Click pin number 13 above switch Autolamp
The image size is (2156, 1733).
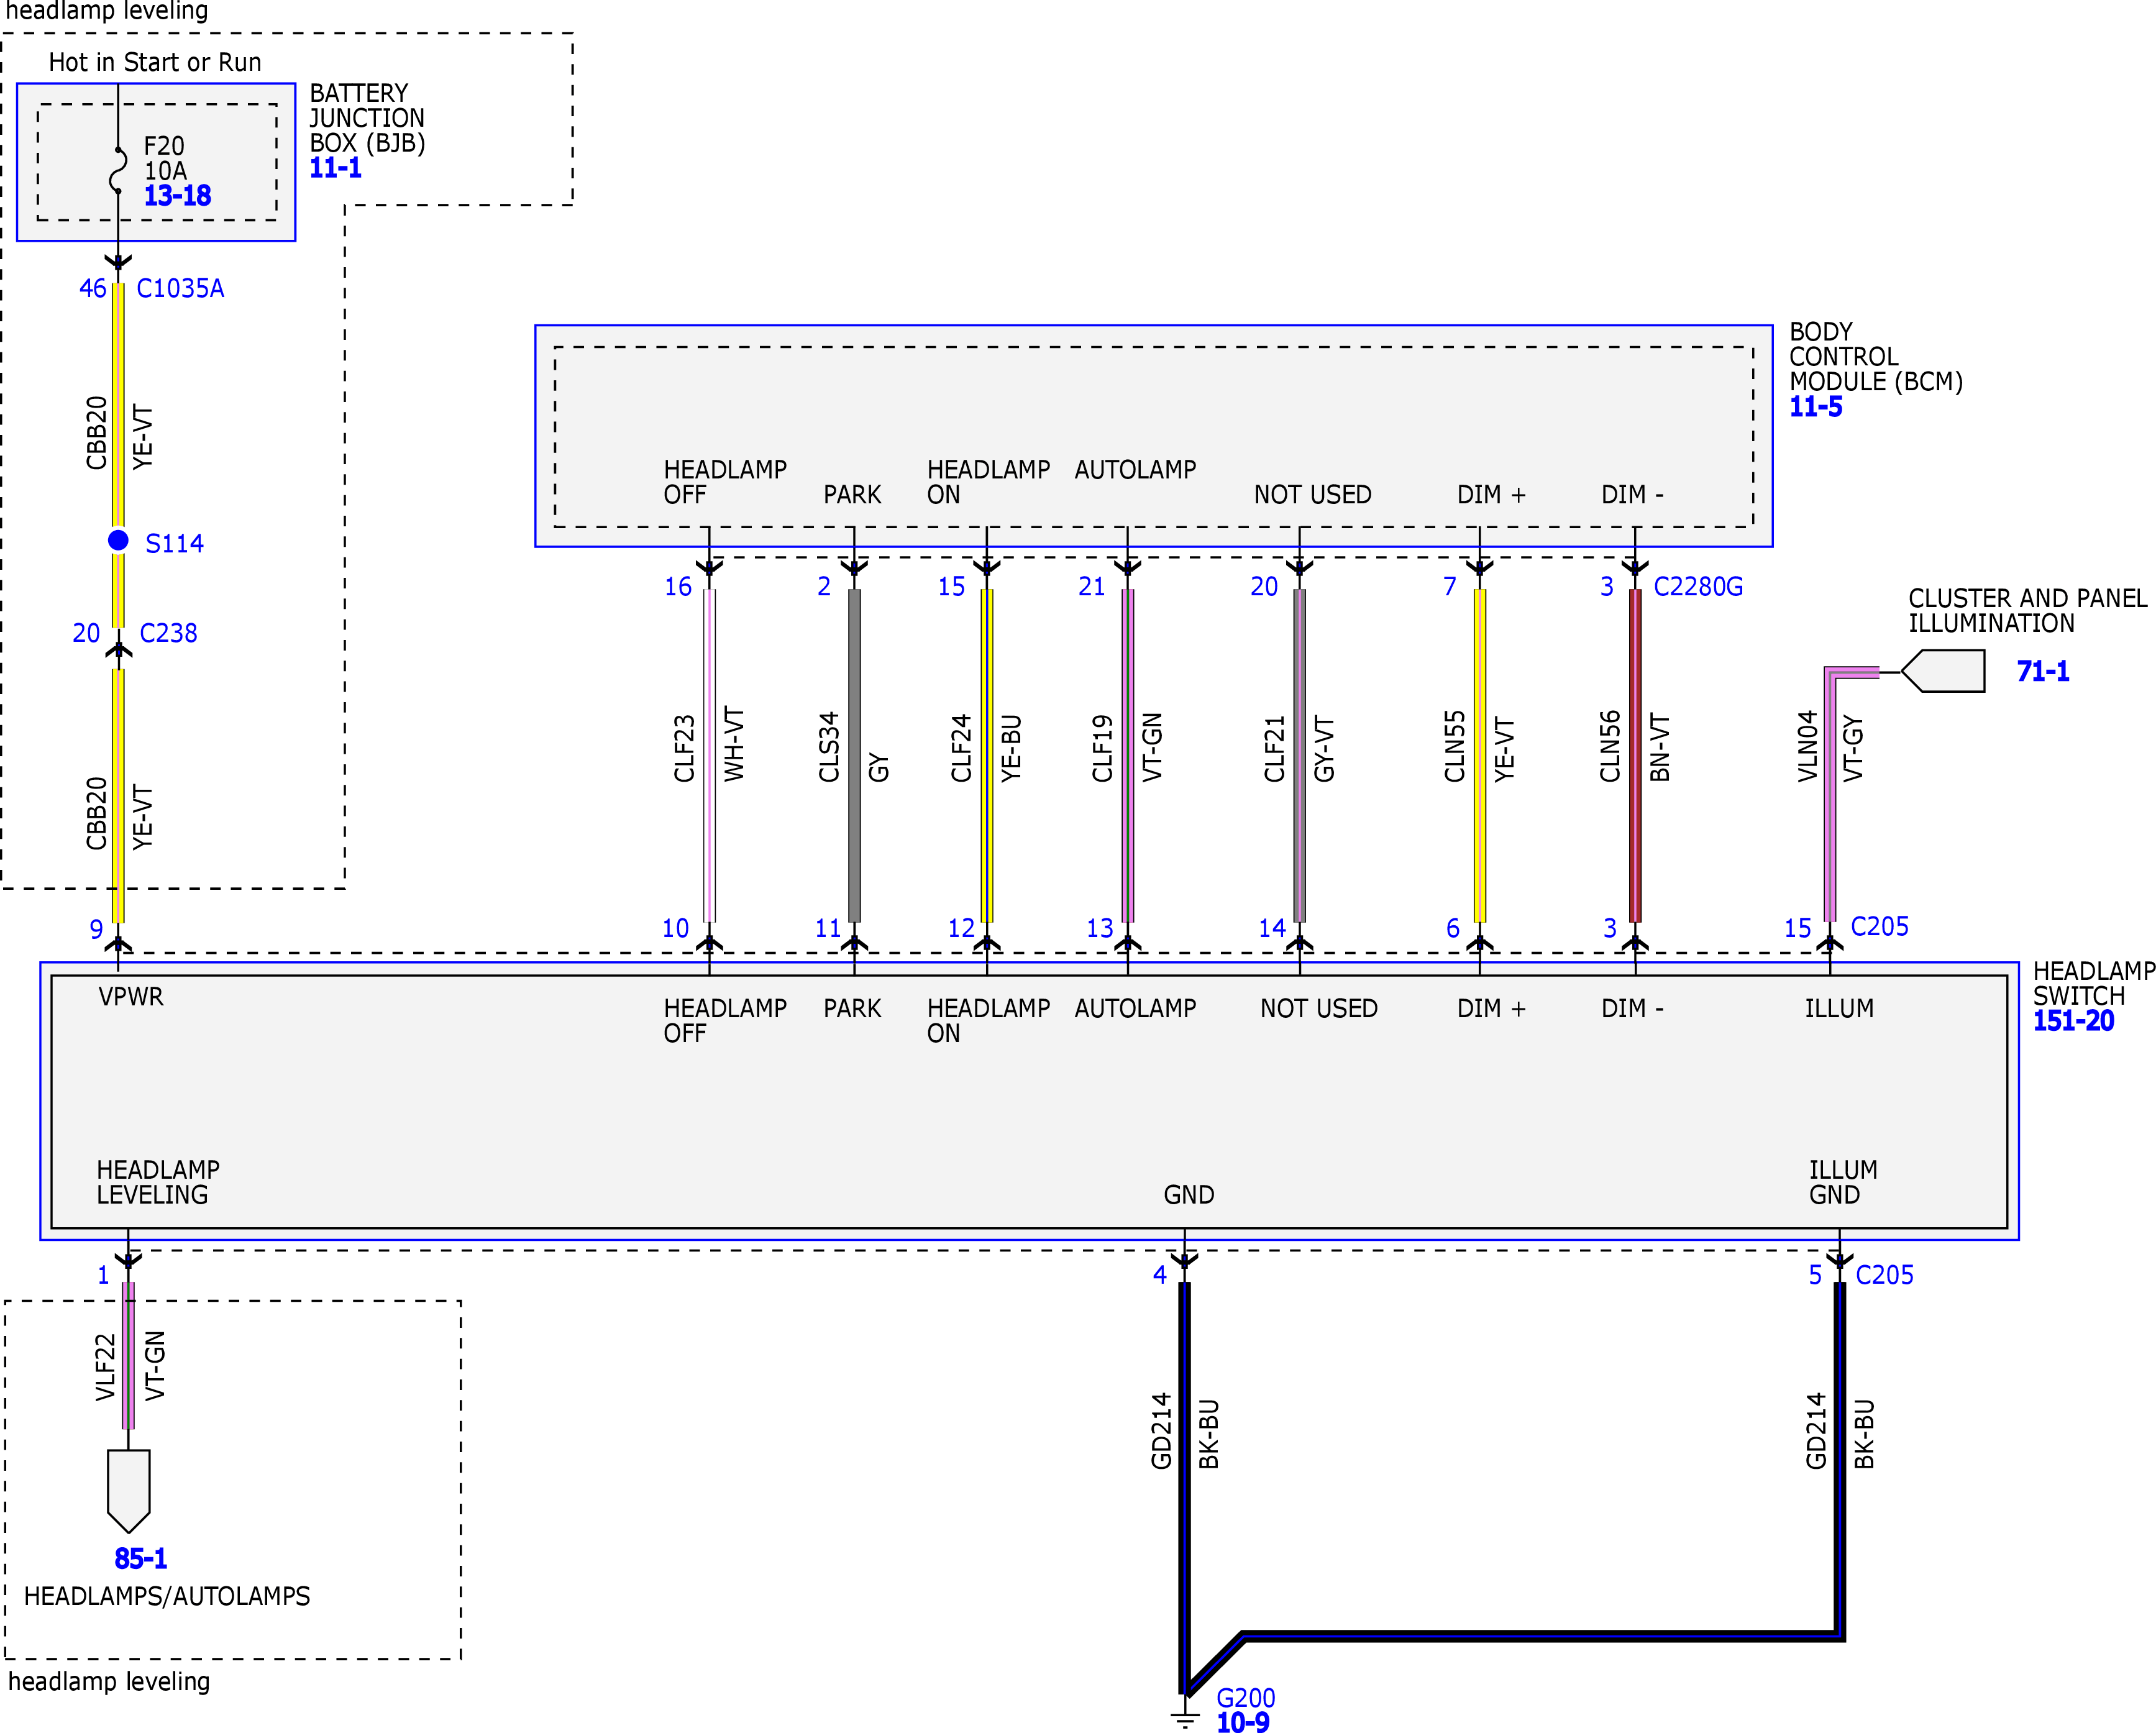click(1100, 928)
